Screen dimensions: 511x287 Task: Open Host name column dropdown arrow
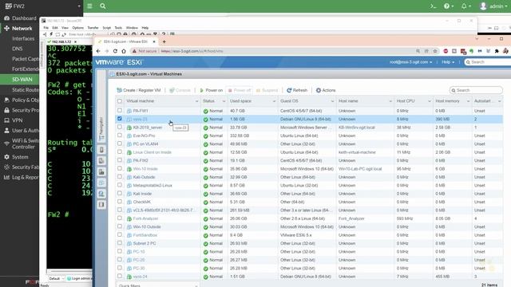(390, 101)
